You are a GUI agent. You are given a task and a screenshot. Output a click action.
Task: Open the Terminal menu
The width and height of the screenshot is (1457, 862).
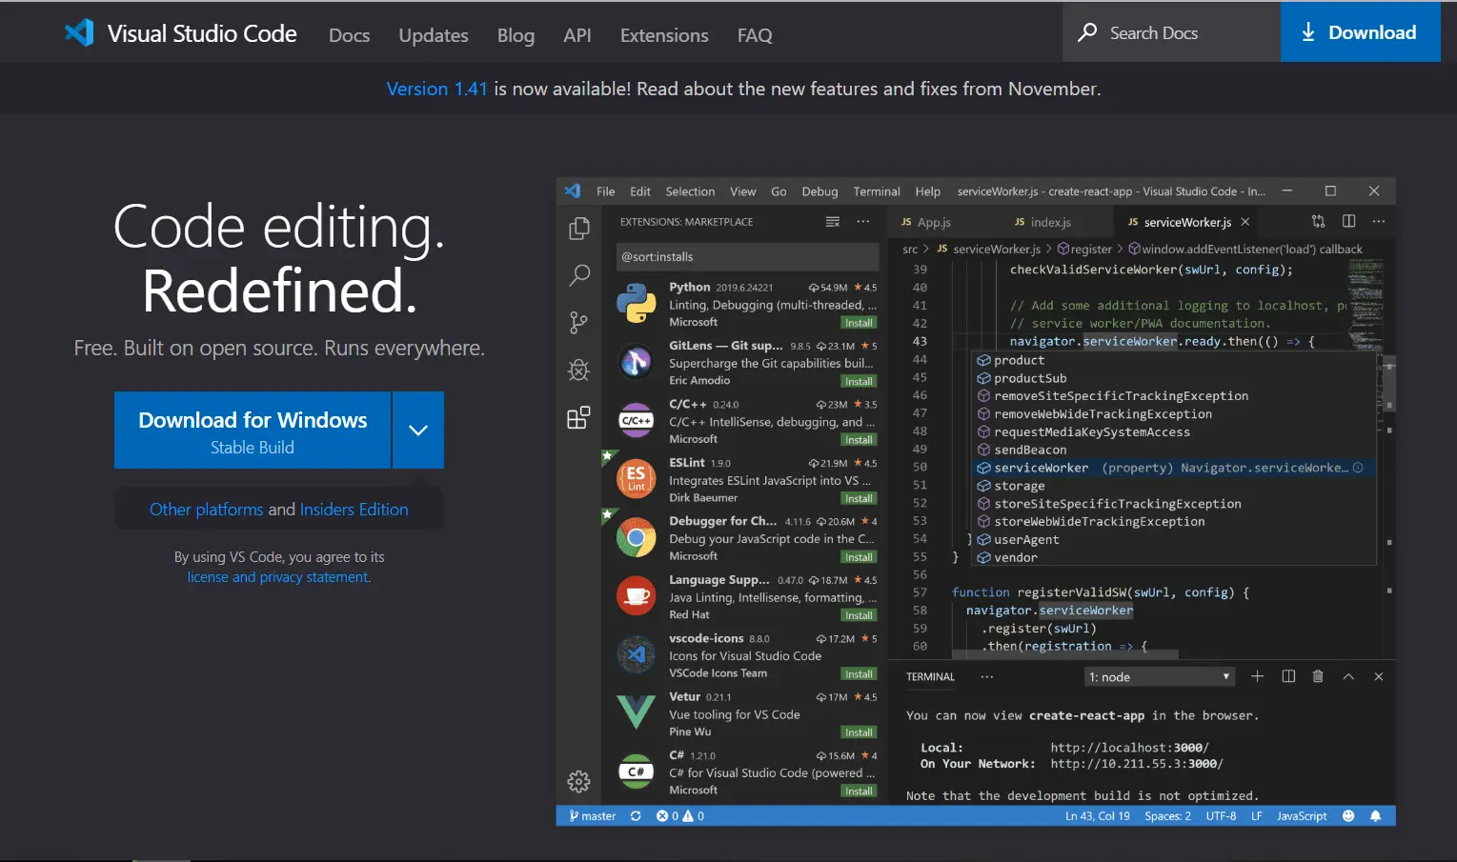click(x=877, y=191)
